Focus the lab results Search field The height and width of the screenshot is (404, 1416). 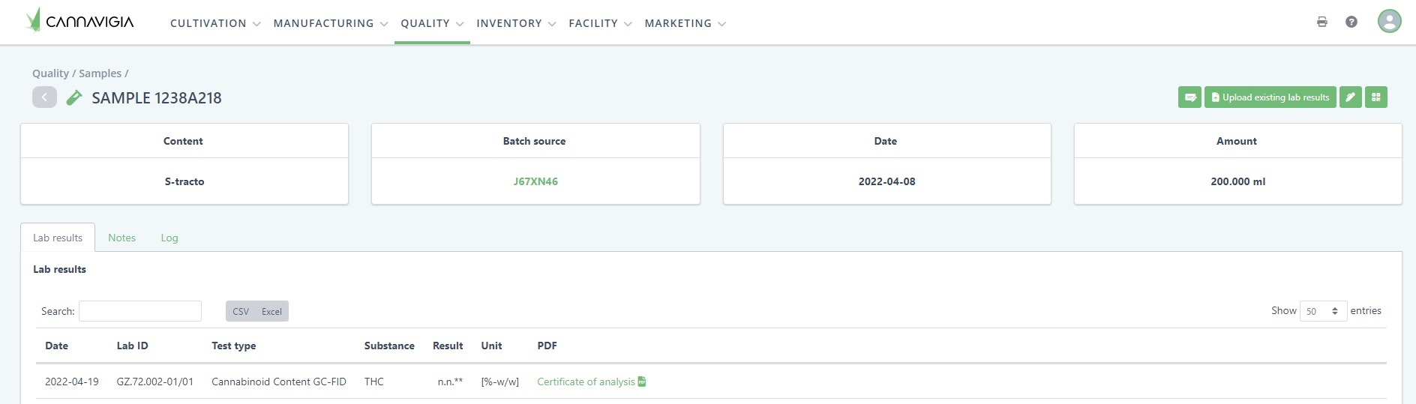point(140,311)
